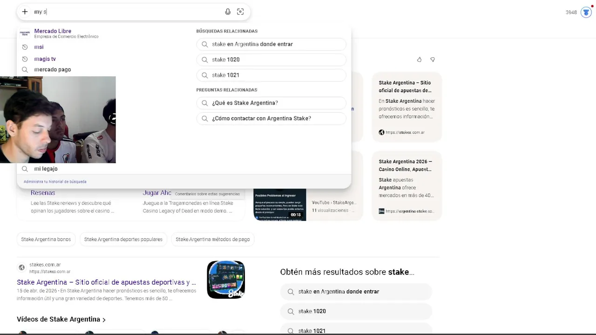Choose 'stake 1021' in dropdown suggestions
596x335 pixels.
coord(271,75)
